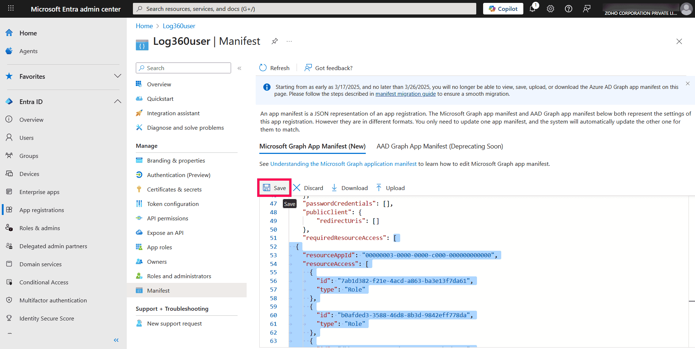Collapse the Entra ID section
Image resolution: width=695 pixels, height=349 pixels.
pos(117,101)
